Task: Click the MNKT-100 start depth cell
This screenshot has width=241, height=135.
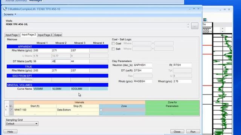Action: (x=35, y=110)
